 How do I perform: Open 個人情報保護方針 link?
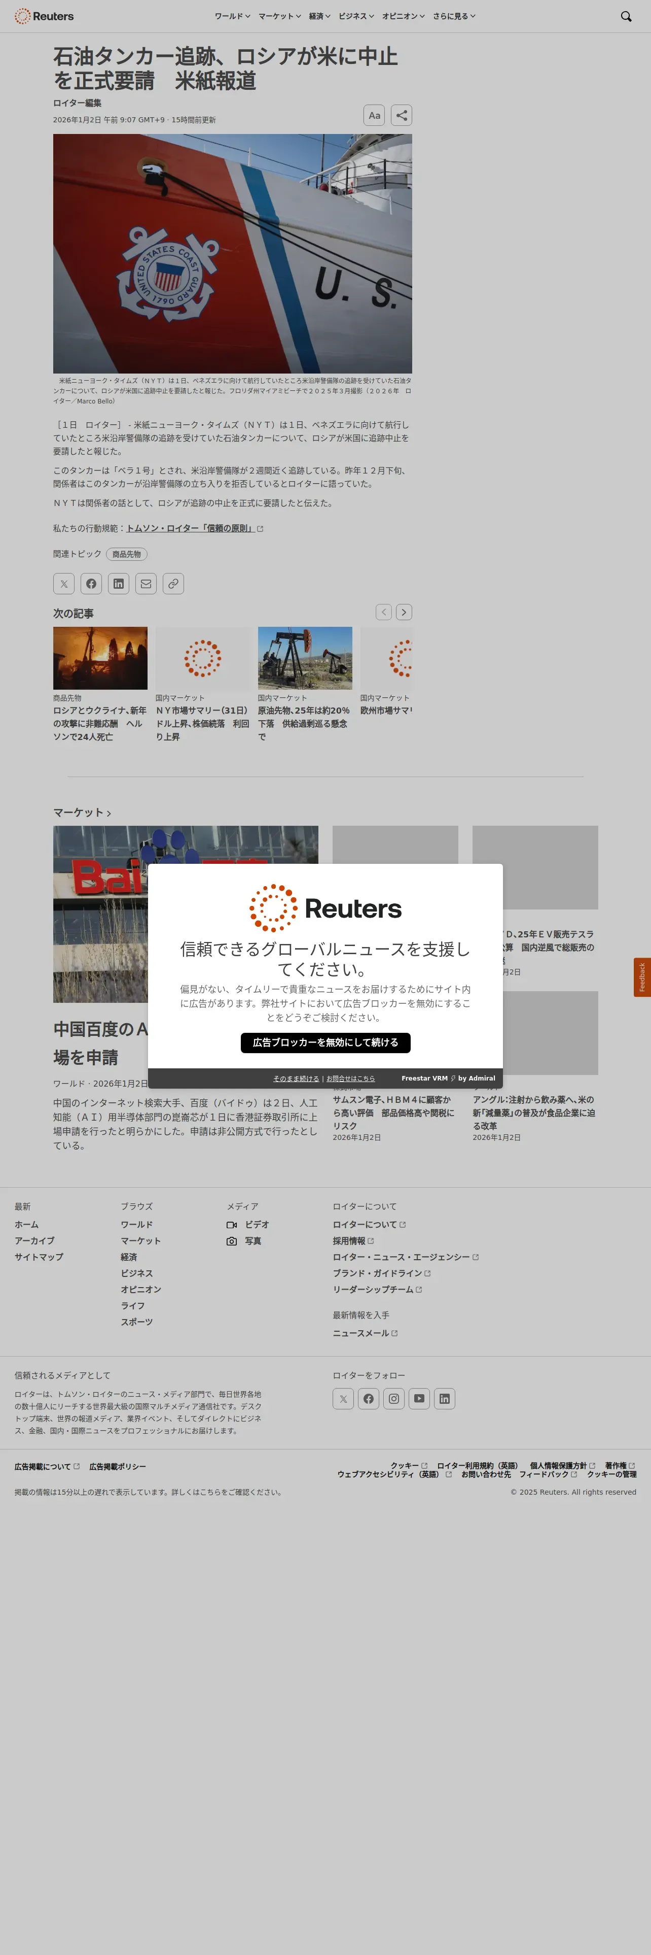(562, 1466)
